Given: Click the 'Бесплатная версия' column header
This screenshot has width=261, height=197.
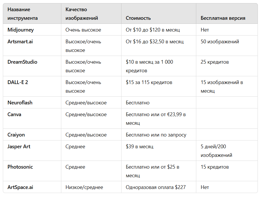Looking at the screenshot, I should [x=223, y=18].
